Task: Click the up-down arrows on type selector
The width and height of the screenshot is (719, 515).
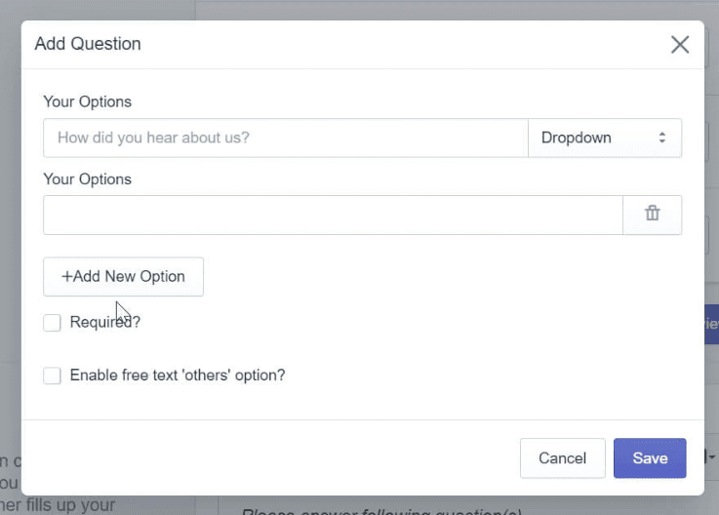Action: (661, 138)
